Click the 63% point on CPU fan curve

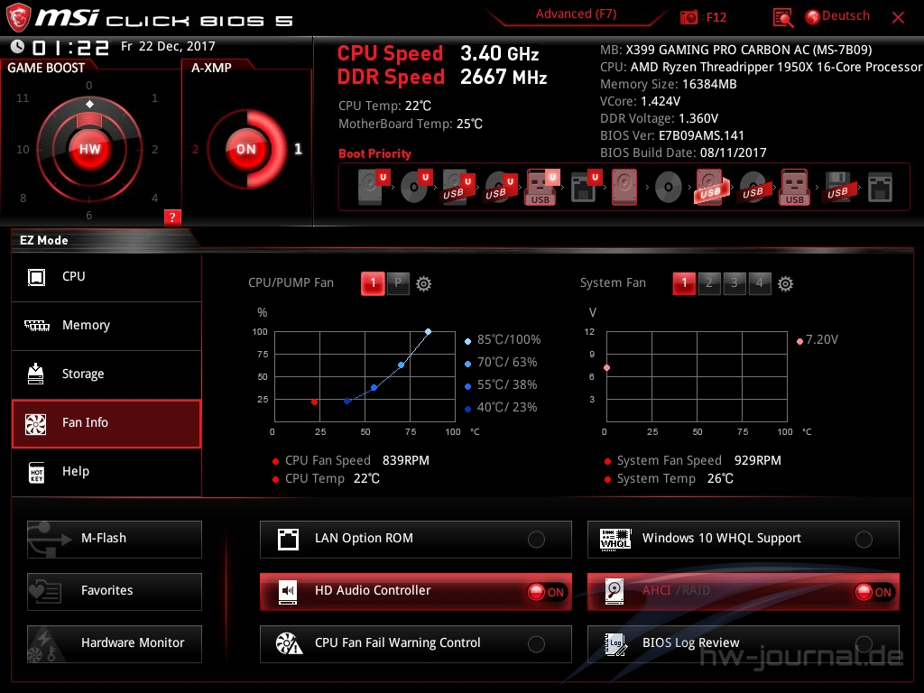pyautogui.click(x=402, y=365)
